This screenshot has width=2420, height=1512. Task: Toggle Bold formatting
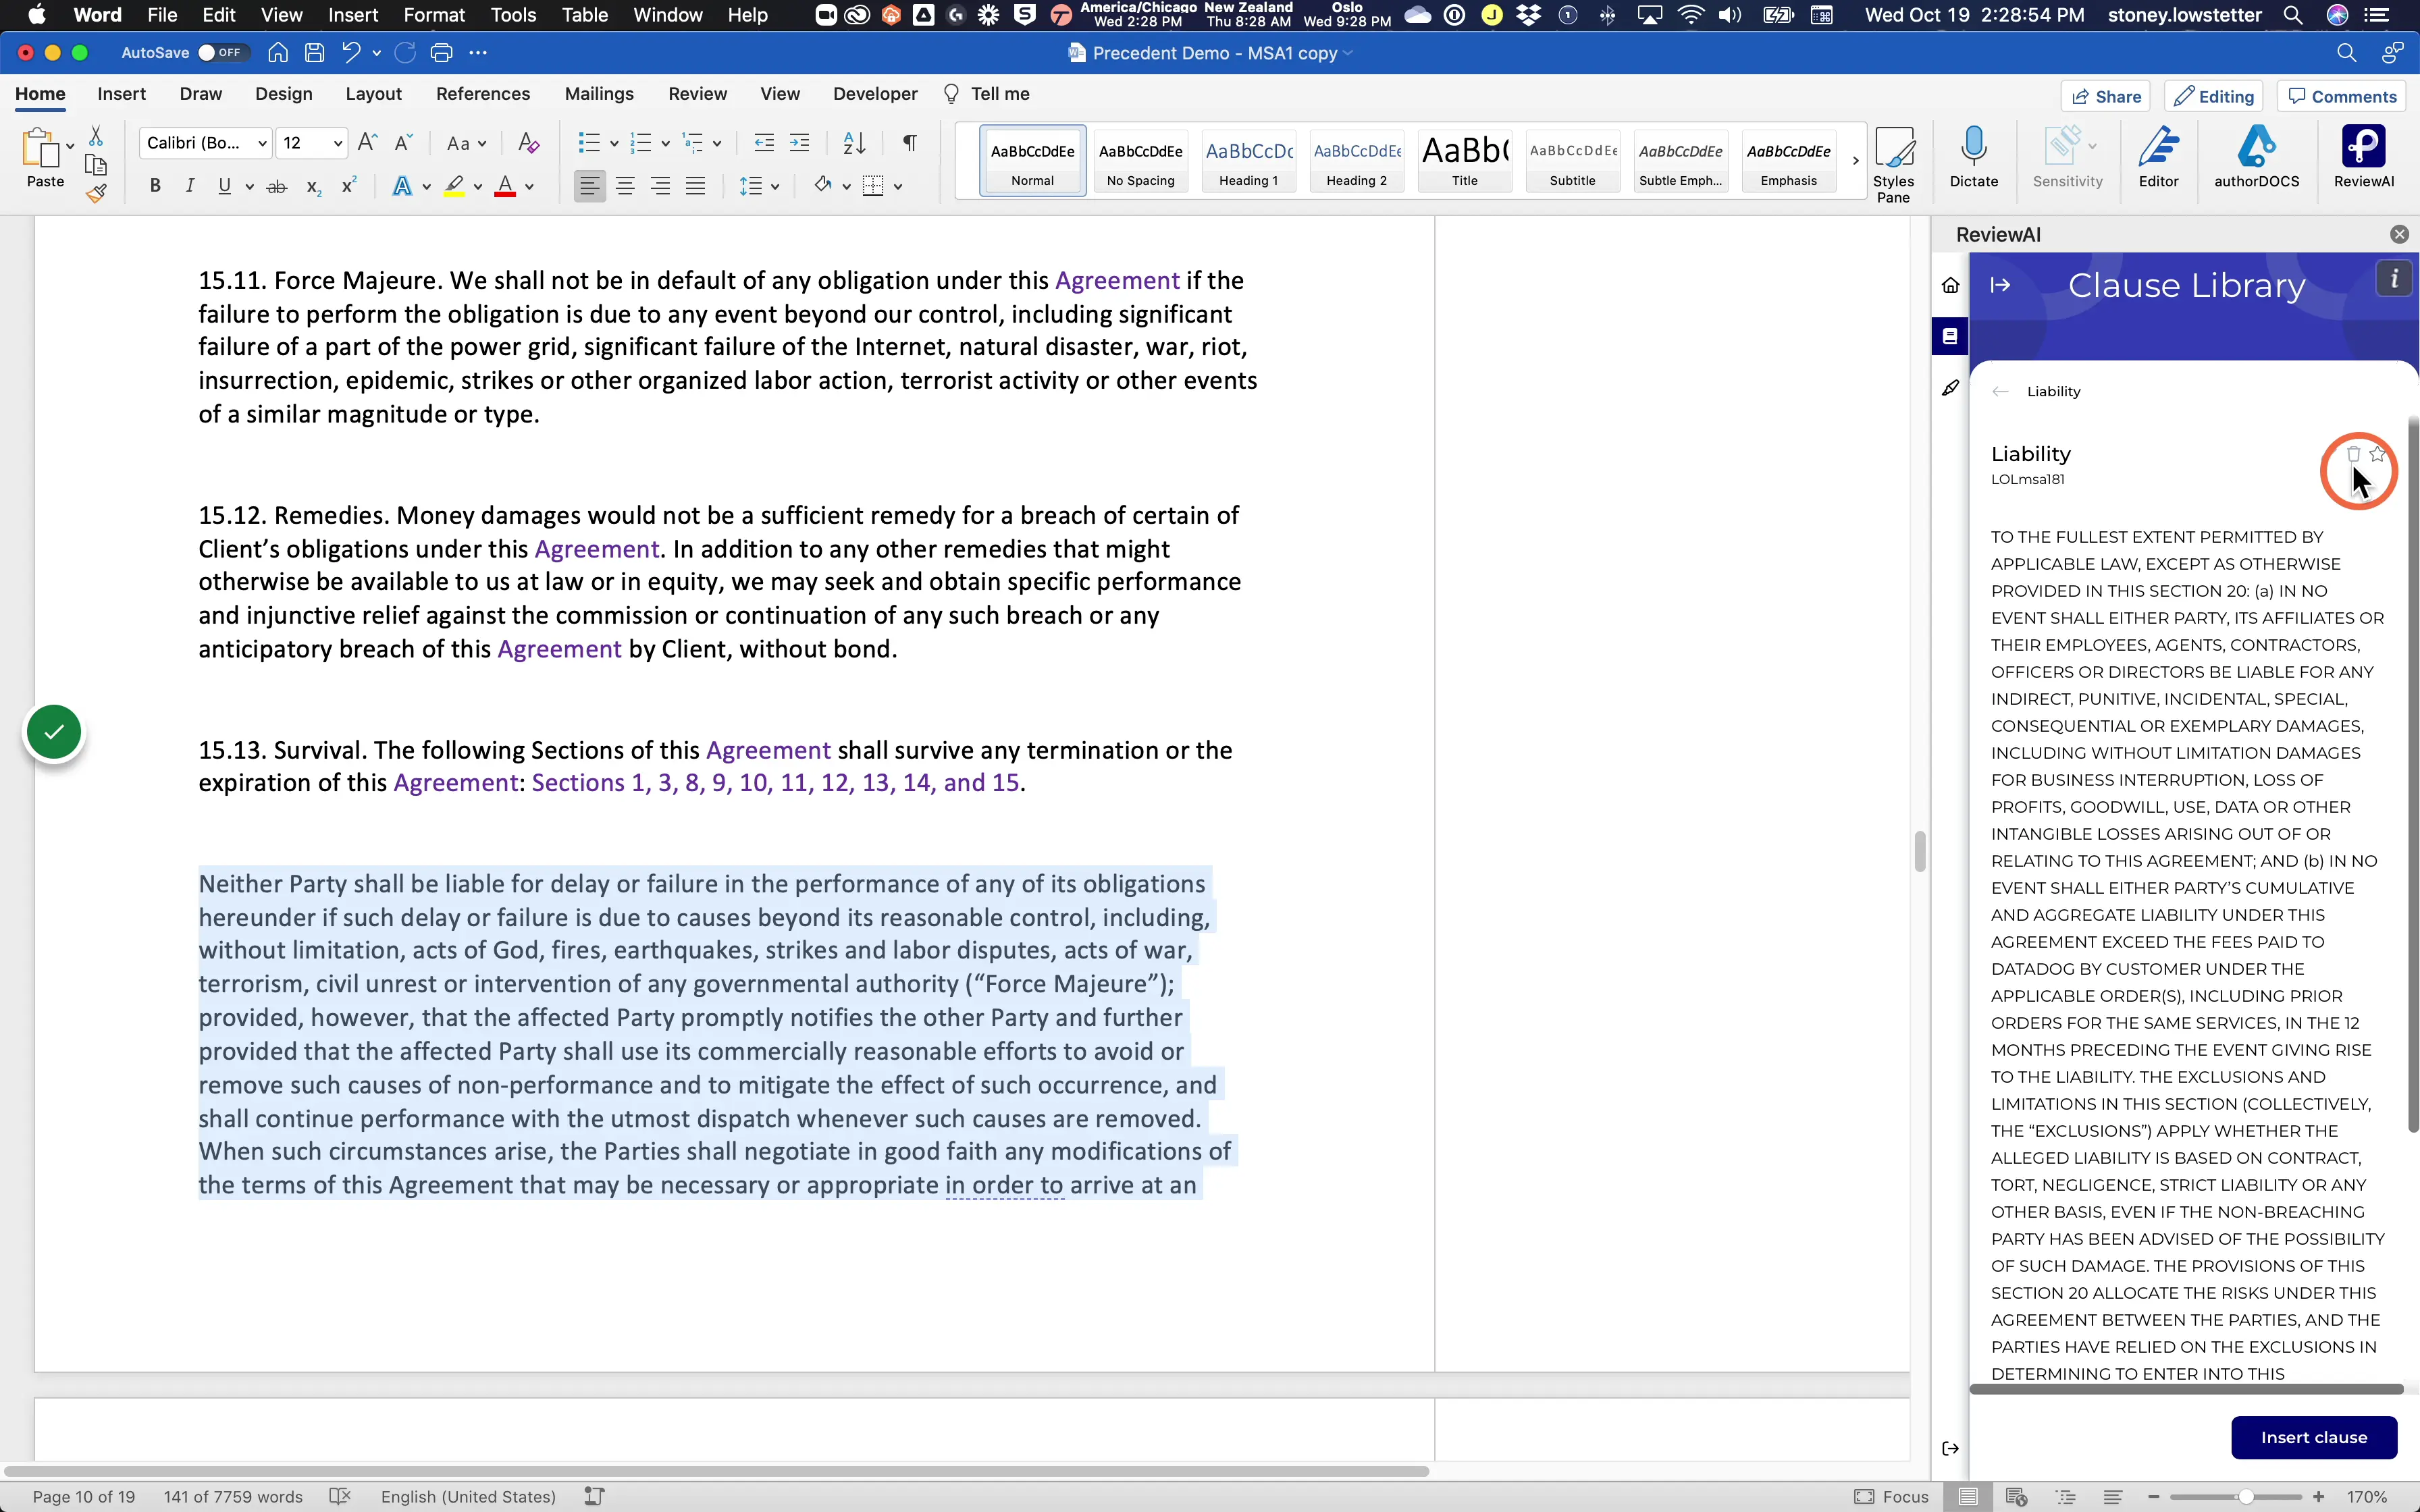click(155, 186)
